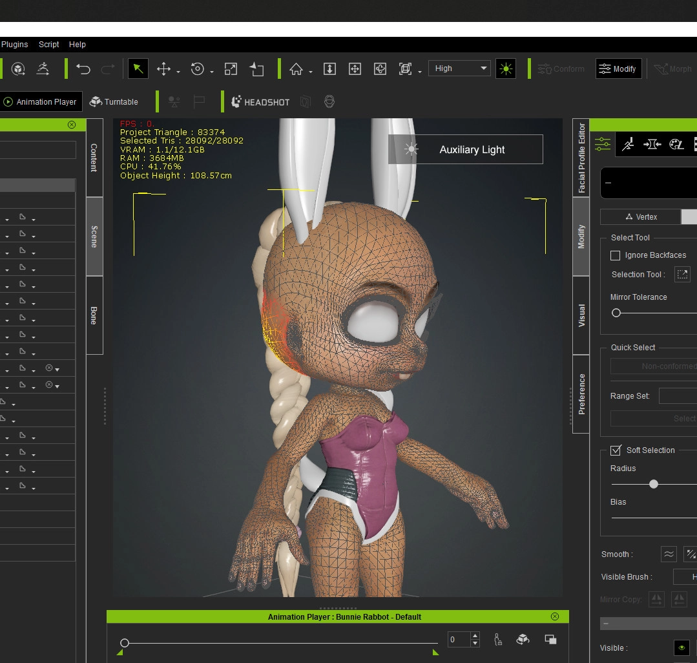Click the Selection Tool marquee icon
Viewport: 697px width, 663px height.
click(682, 275)
